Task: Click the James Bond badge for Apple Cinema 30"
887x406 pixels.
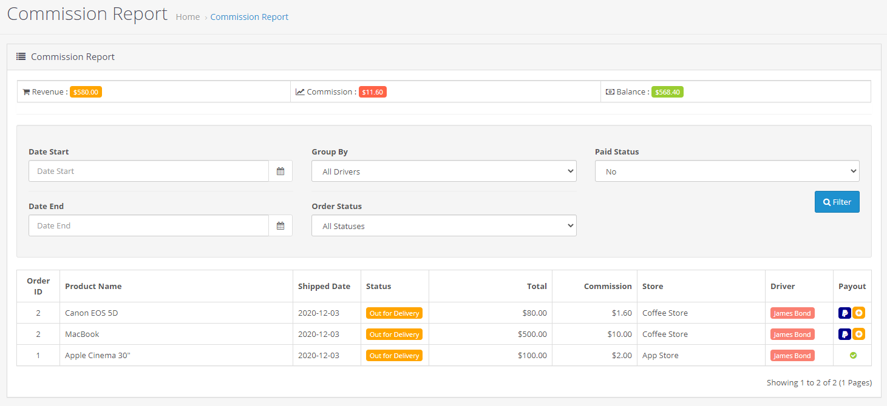Action: point(792,356)
